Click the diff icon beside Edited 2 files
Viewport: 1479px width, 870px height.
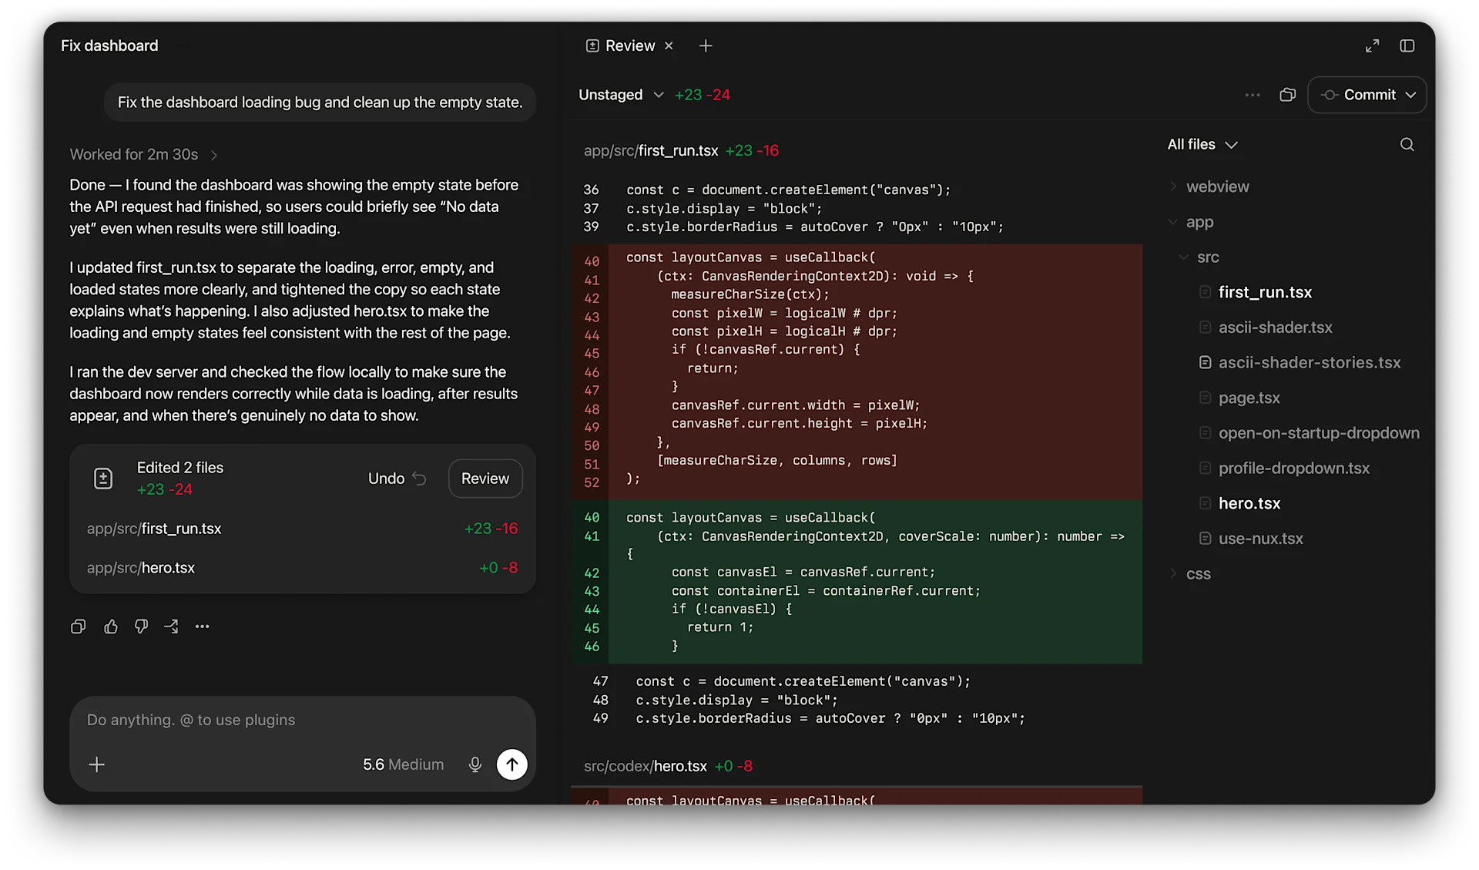click(103, 479)
